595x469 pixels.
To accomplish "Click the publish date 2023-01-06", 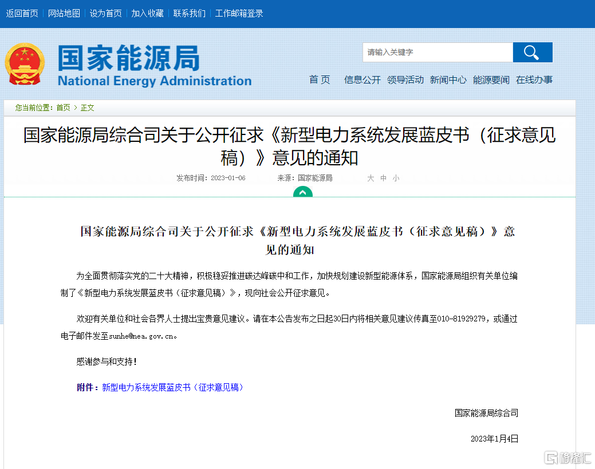I will coord(228,178).
